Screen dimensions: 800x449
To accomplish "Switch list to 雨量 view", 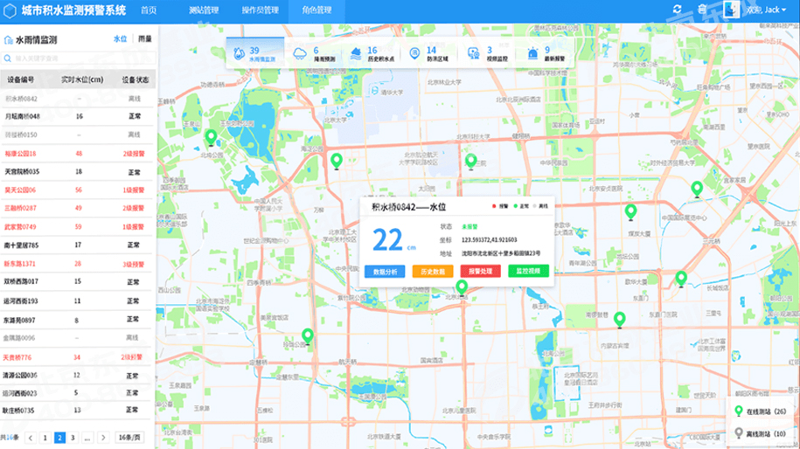I will (x=145, y=39).
